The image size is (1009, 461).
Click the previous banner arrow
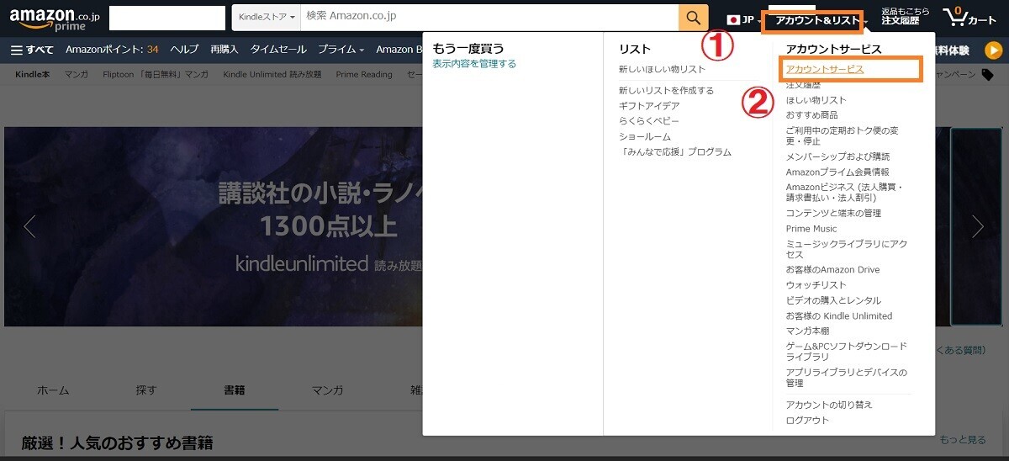[x=29, y=226]
